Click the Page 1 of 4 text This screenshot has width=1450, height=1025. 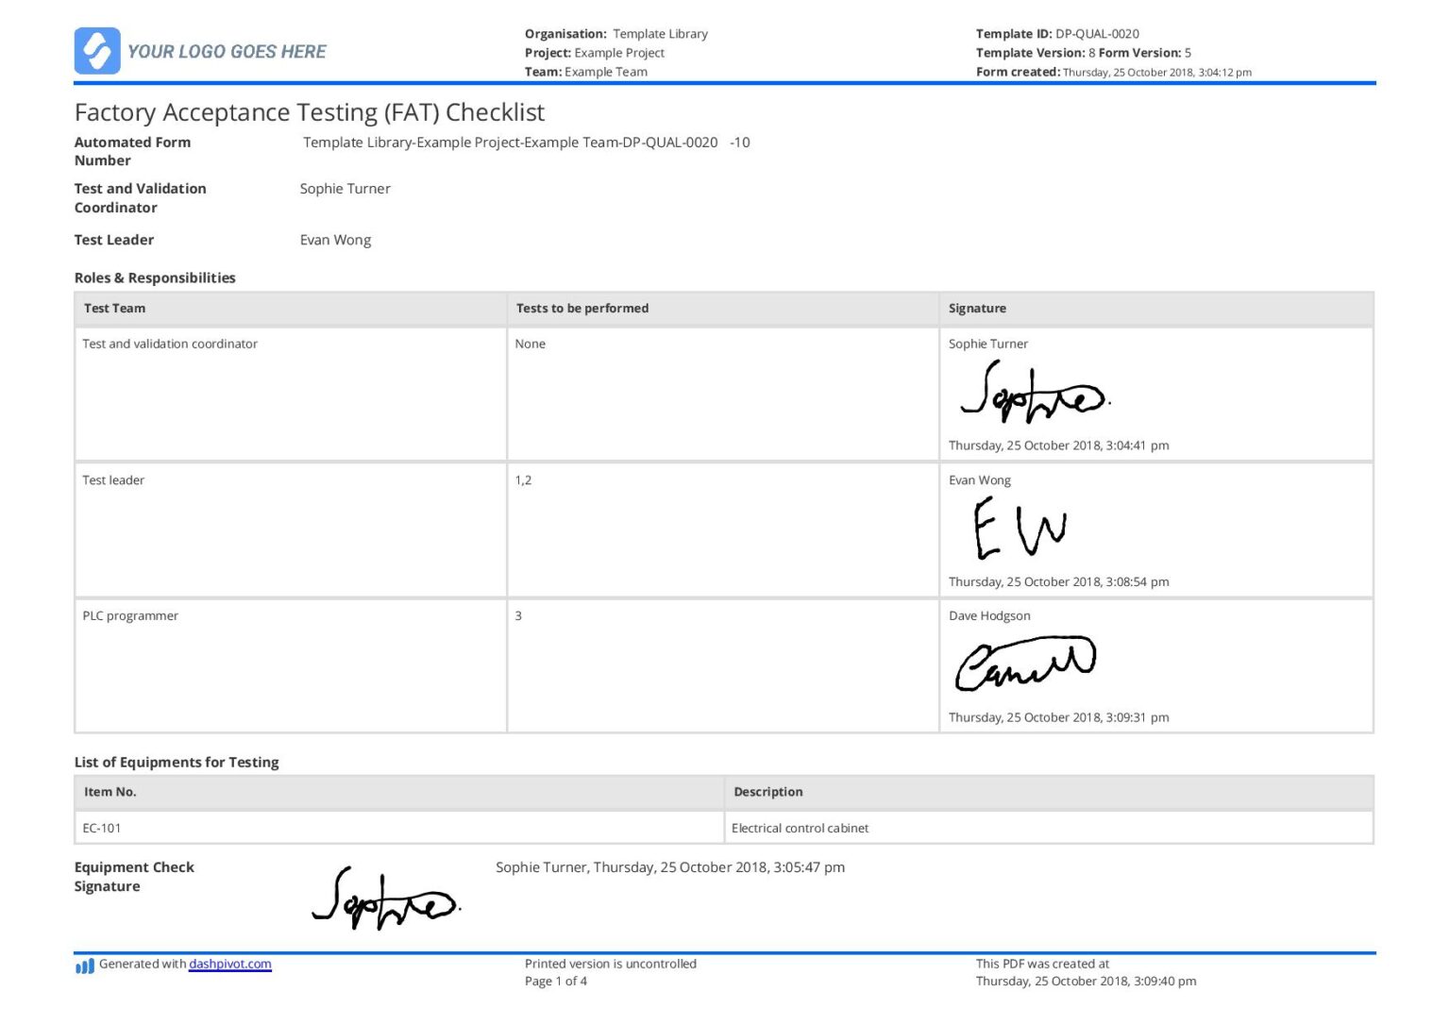(555, 981)
